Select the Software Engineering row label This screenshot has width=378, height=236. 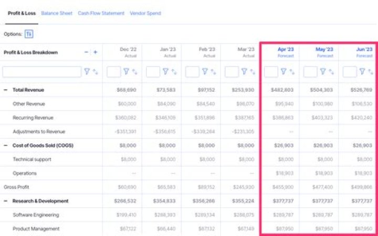36,215
